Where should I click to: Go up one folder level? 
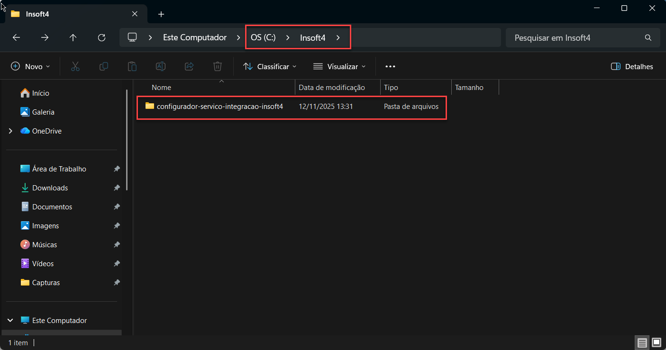pyautogui.click(x=73, y=37)
